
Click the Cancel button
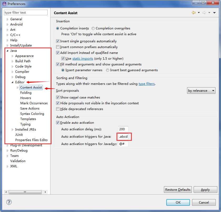(204, 202)
